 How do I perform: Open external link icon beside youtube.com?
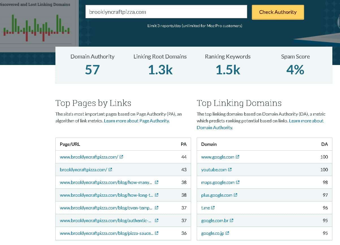(x=230, y=170)
